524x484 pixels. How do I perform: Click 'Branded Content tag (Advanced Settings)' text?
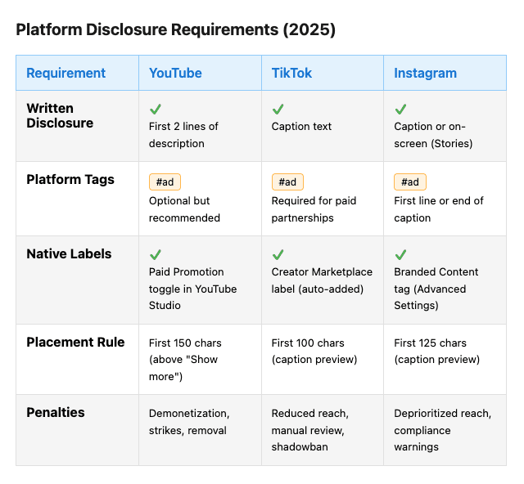click(436, 289)
